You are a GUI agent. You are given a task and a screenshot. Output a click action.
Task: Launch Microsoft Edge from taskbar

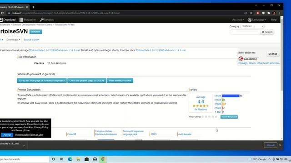(x=70, y=159)
